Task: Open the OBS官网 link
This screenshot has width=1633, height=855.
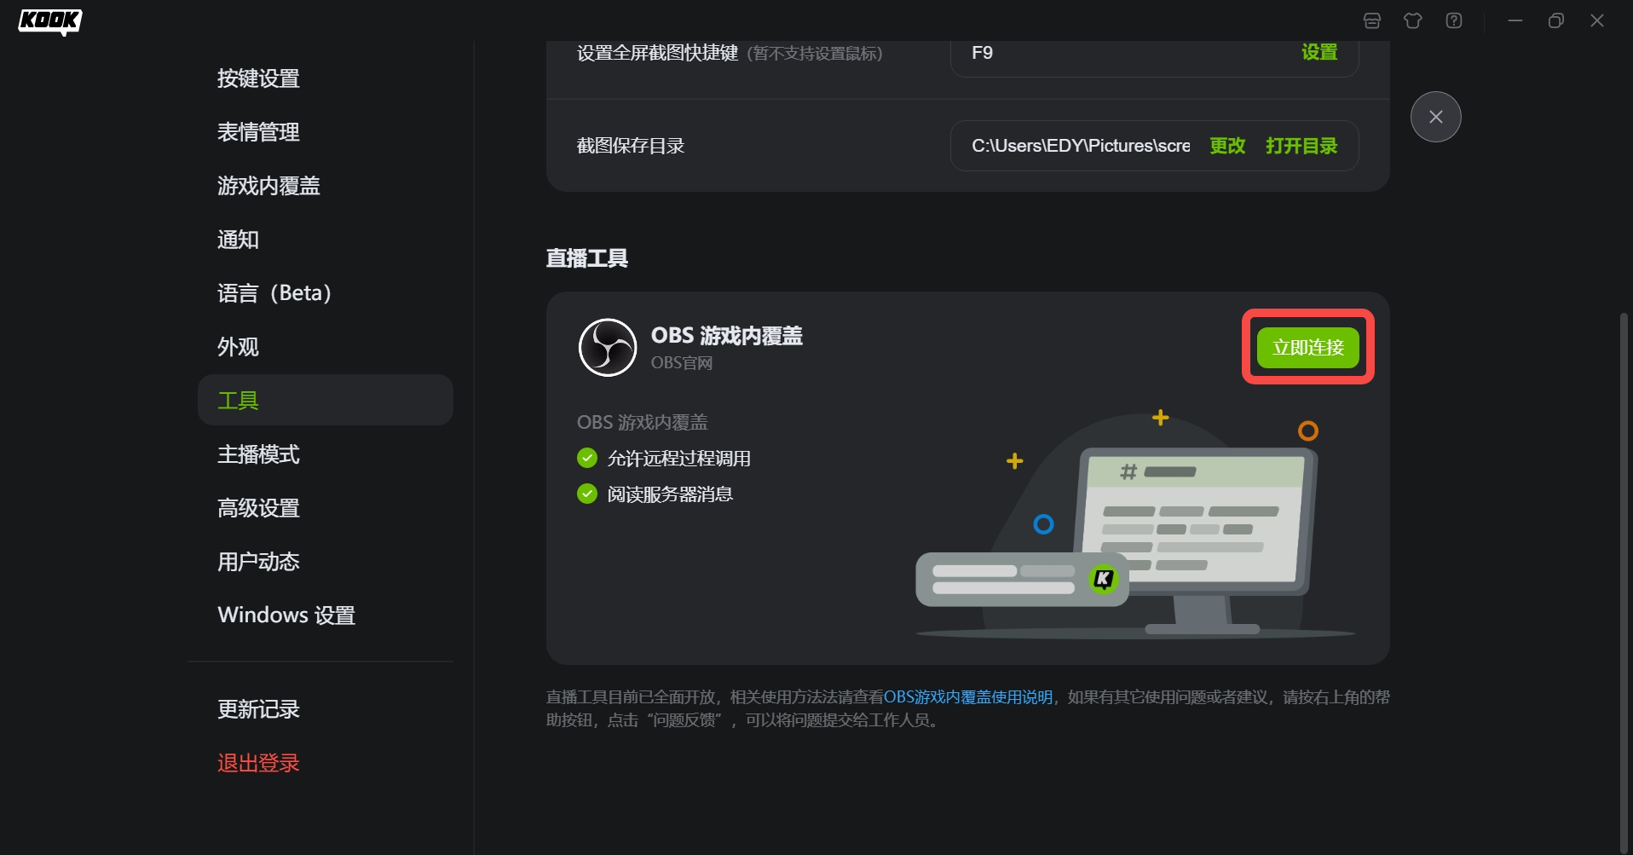Action: coord(682,363)
